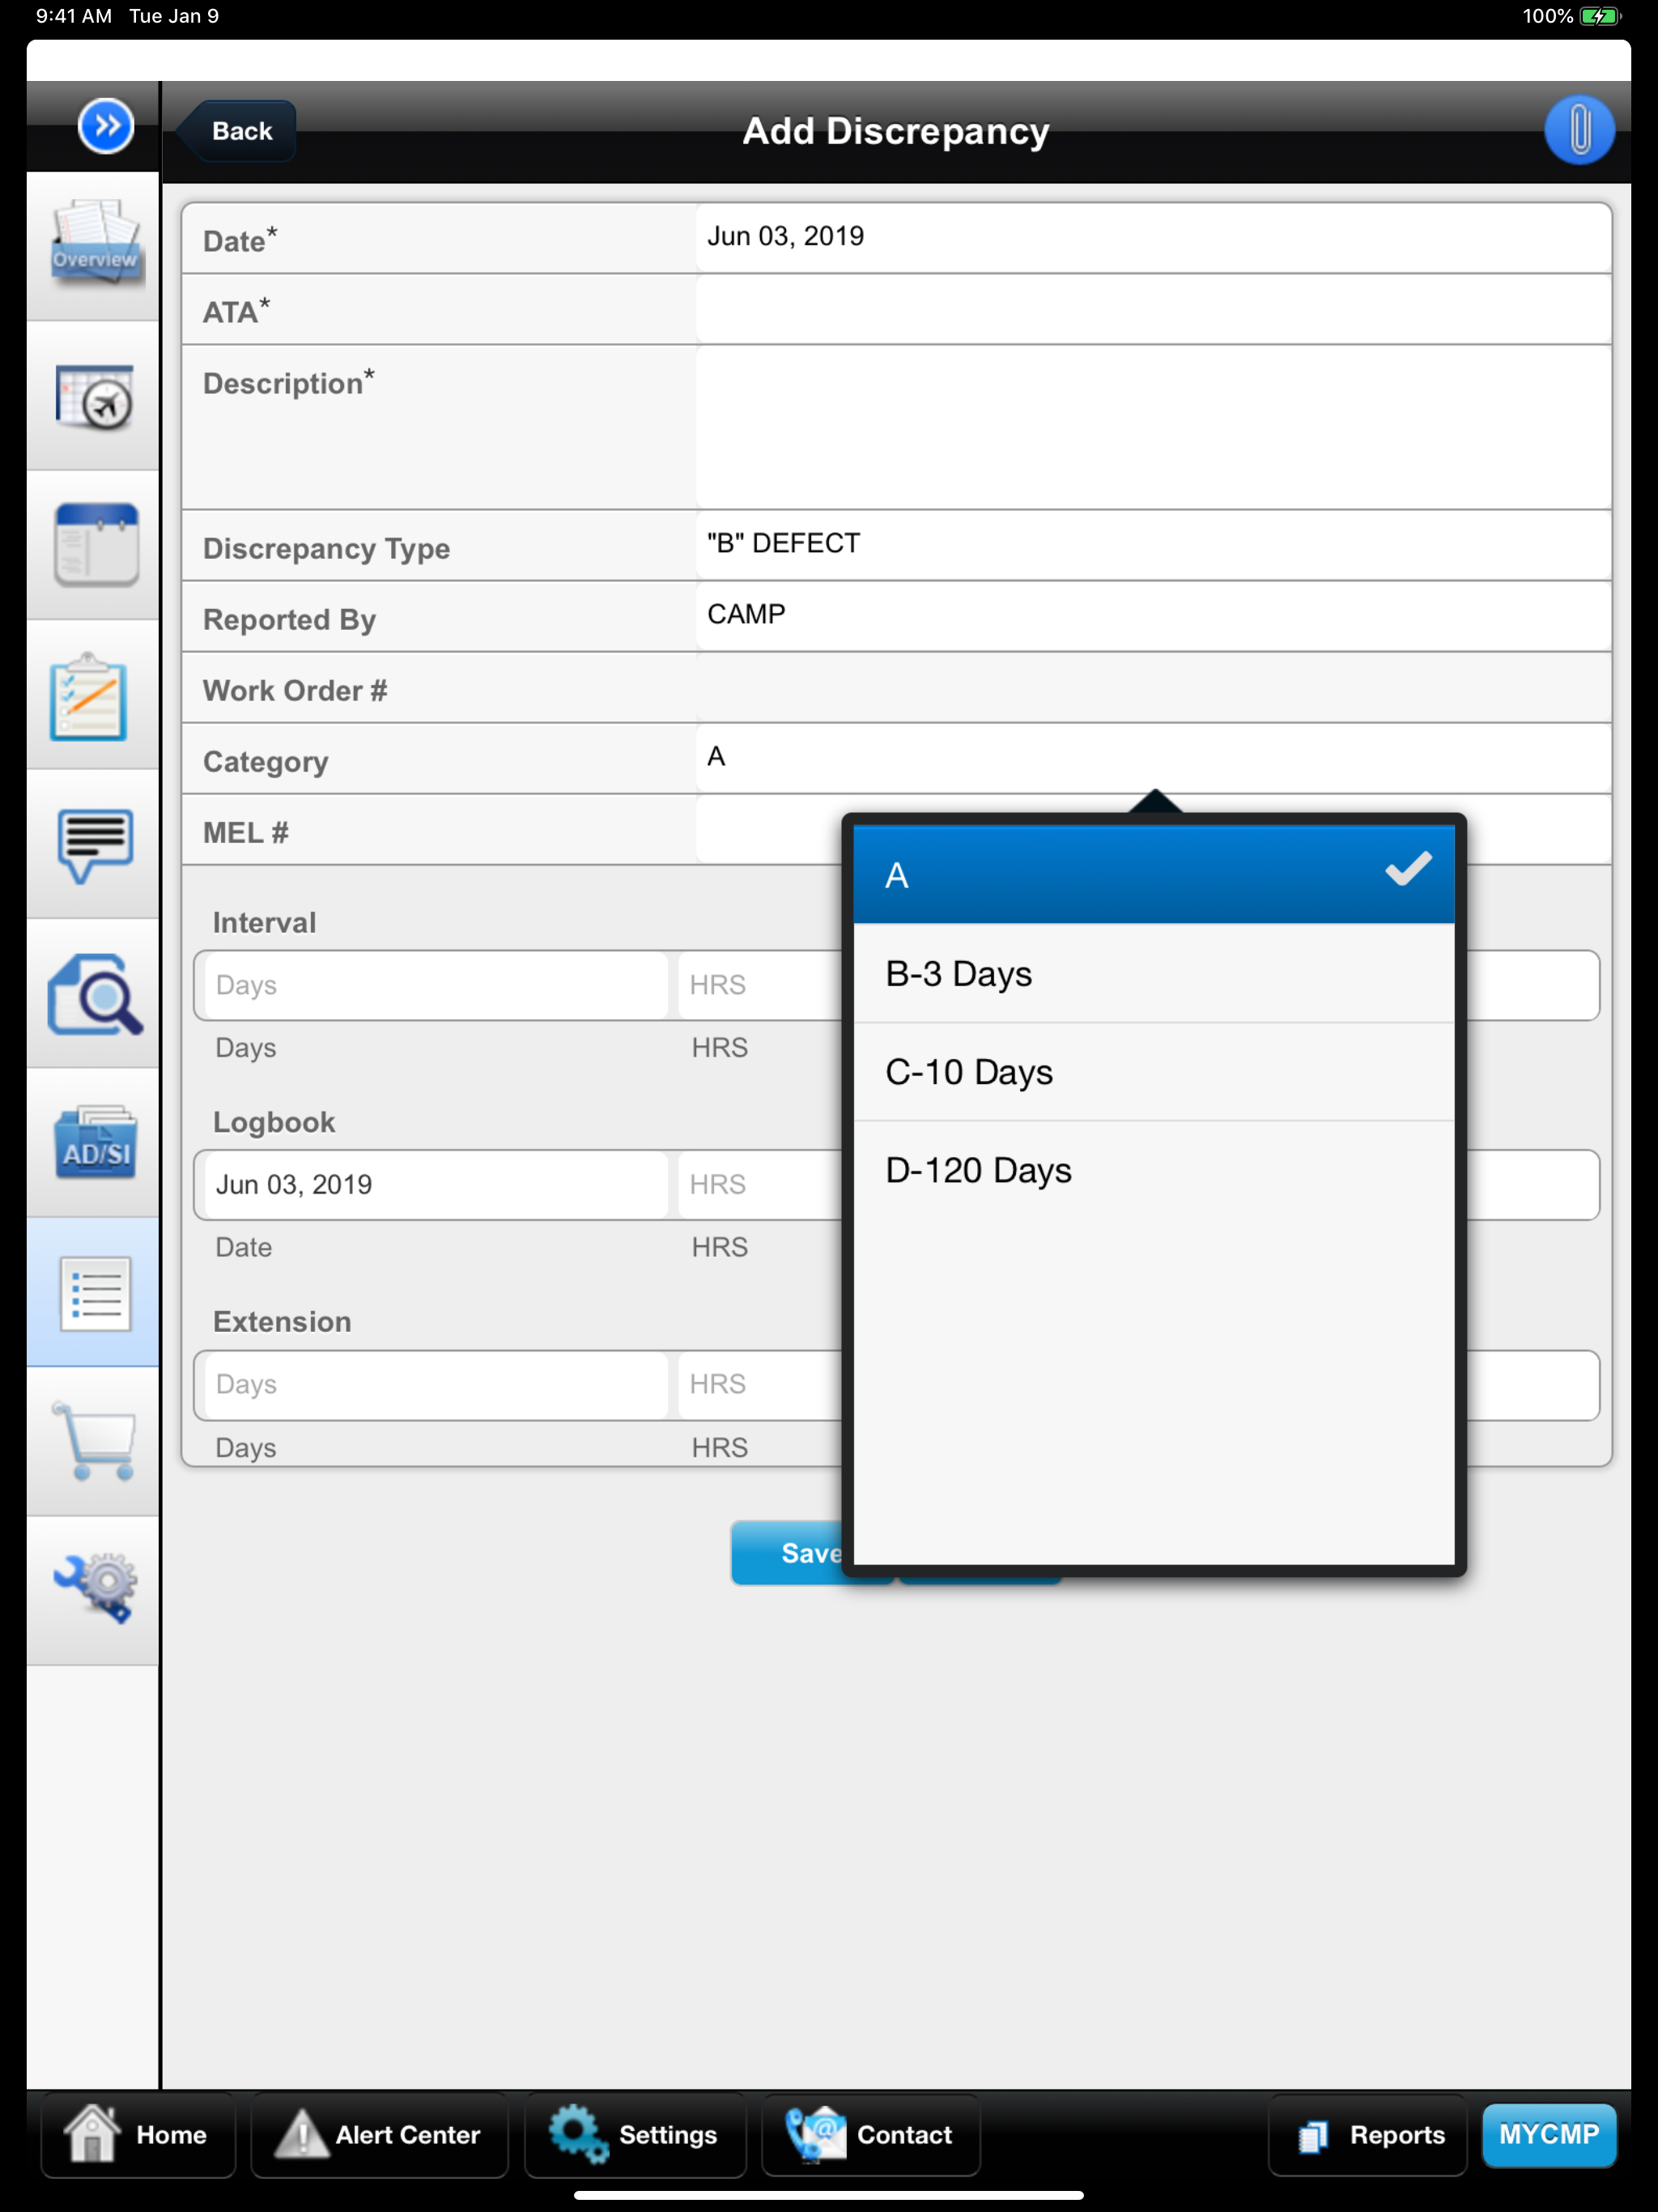The image size is (1658, 2212).
Task: Open the document search magnifier icon
Action: tap(94, 994)
